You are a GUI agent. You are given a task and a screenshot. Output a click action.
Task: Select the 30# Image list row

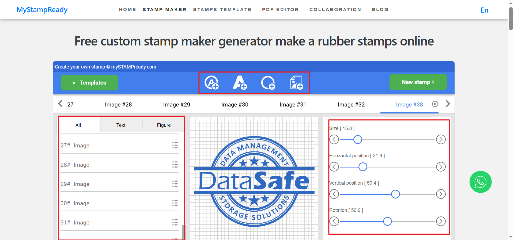click(x=119, y=203)
